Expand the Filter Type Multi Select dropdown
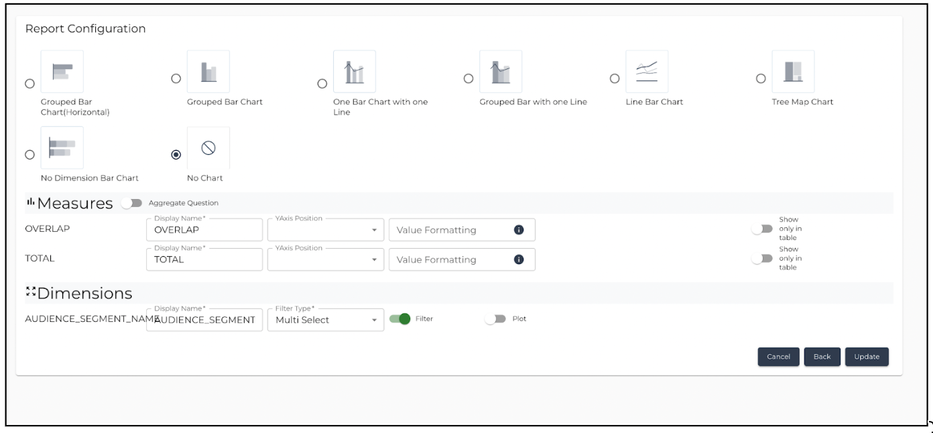Screen dimensions: 933x433 326,320
